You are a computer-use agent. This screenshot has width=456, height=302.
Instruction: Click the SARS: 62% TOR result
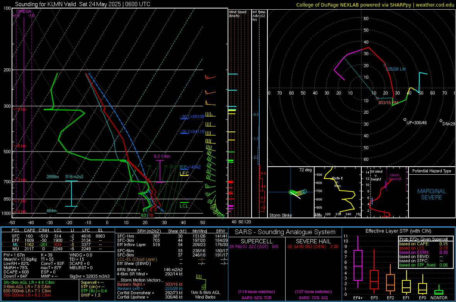click(x=256, y=298)
